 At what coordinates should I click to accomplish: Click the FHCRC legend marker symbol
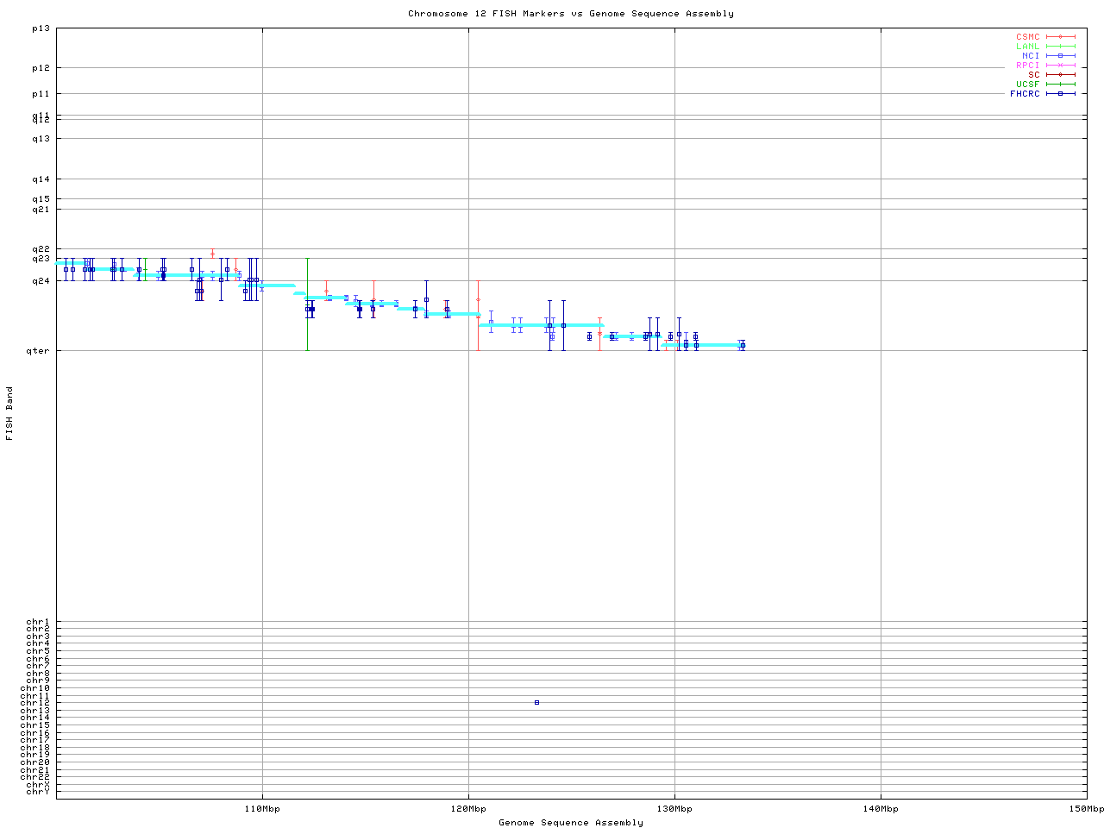click(x=1060, y=94)
